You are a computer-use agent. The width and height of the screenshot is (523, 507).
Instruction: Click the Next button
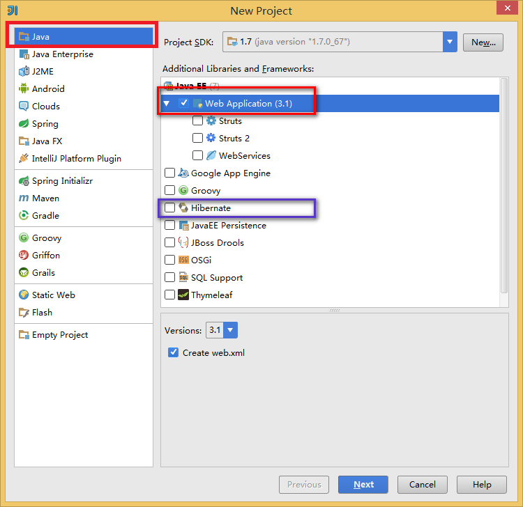[x=363, y=484]
